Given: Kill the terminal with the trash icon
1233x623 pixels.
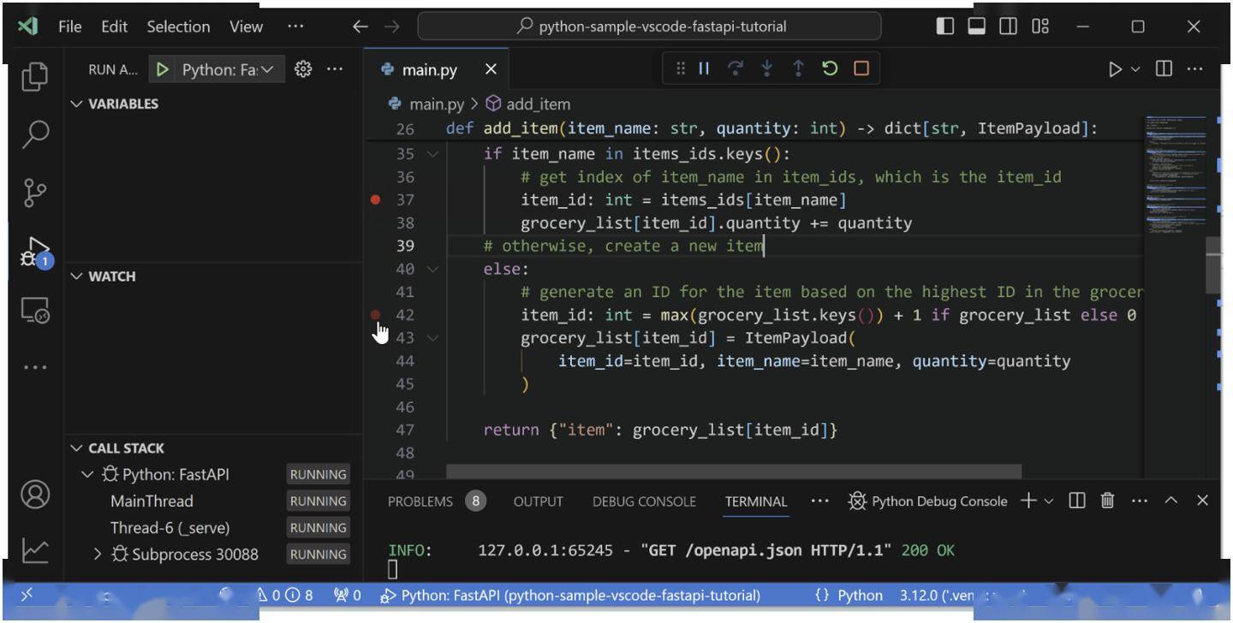Looking at the screenshot, I should pyautogui.click(x=1107, y=501).
